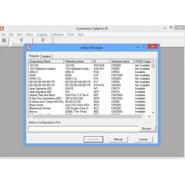
Task: Click marketing name QSB6.7 Tier 4 final
Action: point(76,112)
